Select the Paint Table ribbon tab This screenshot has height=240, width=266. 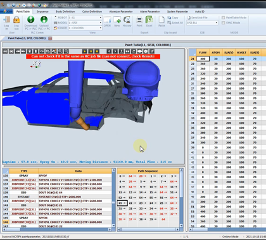pyautogui.click(x=23, y=11)
